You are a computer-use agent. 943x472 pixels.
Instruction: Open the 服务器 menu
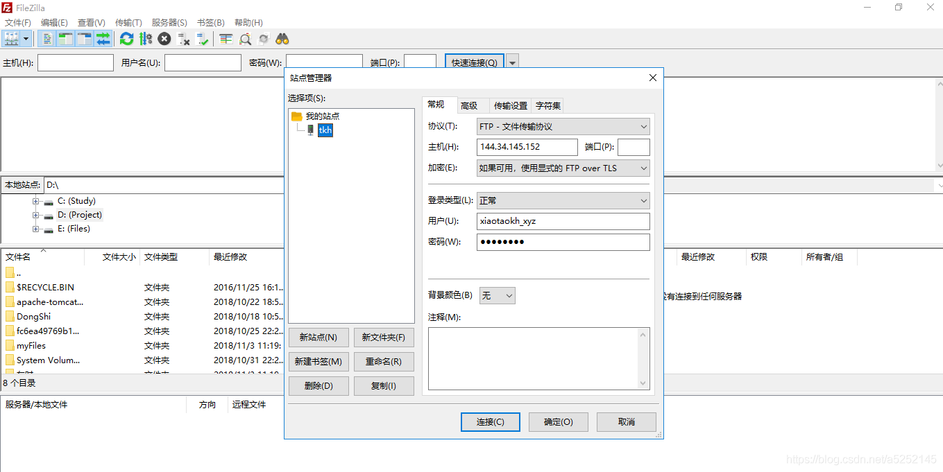169,21
